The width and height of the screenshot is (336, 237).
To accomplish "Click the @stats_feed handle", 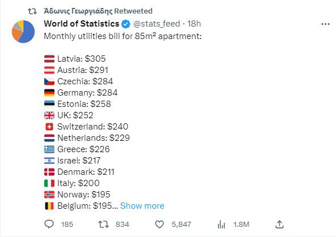I will (x=157, y=24).
